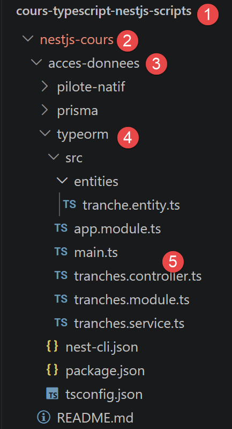Click the braces icon beside package.json
Viewport: 232px width, 429px height.
point(53,370)
